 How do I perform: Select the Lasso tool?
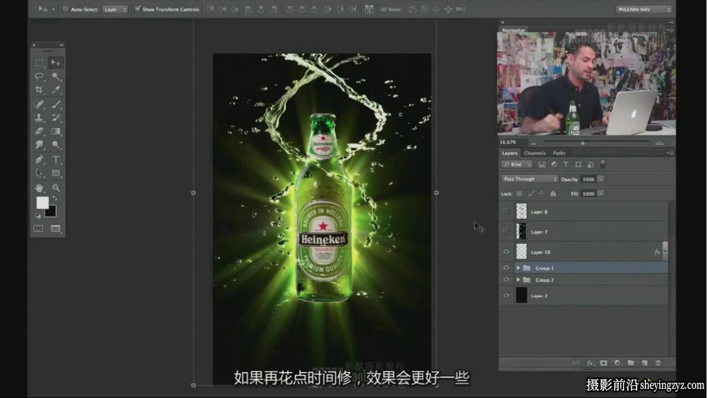pyautogui.click(x=39, y=76)
